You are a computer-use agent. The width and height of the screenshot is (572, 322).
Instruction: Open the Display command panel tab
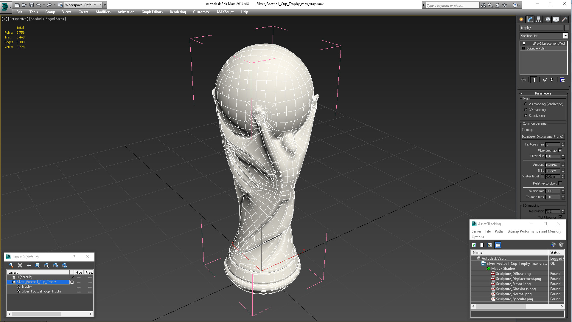556,19
